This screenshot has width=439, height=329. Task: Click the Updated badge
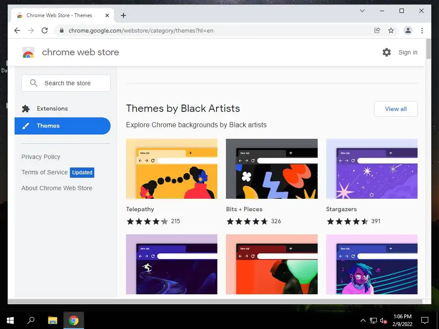(x=82, y=173)
